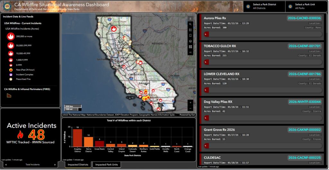Select the Aurora Piles Rx incident title

click(215, 18)
